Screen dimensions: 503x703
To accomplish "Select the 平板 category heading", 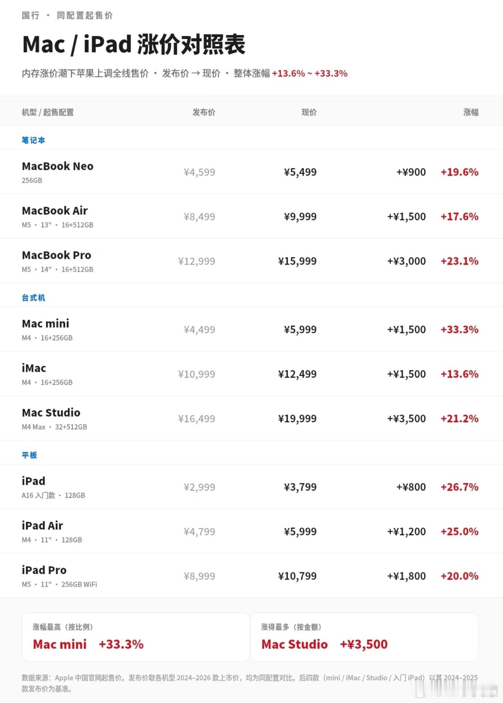I will 29,455.
